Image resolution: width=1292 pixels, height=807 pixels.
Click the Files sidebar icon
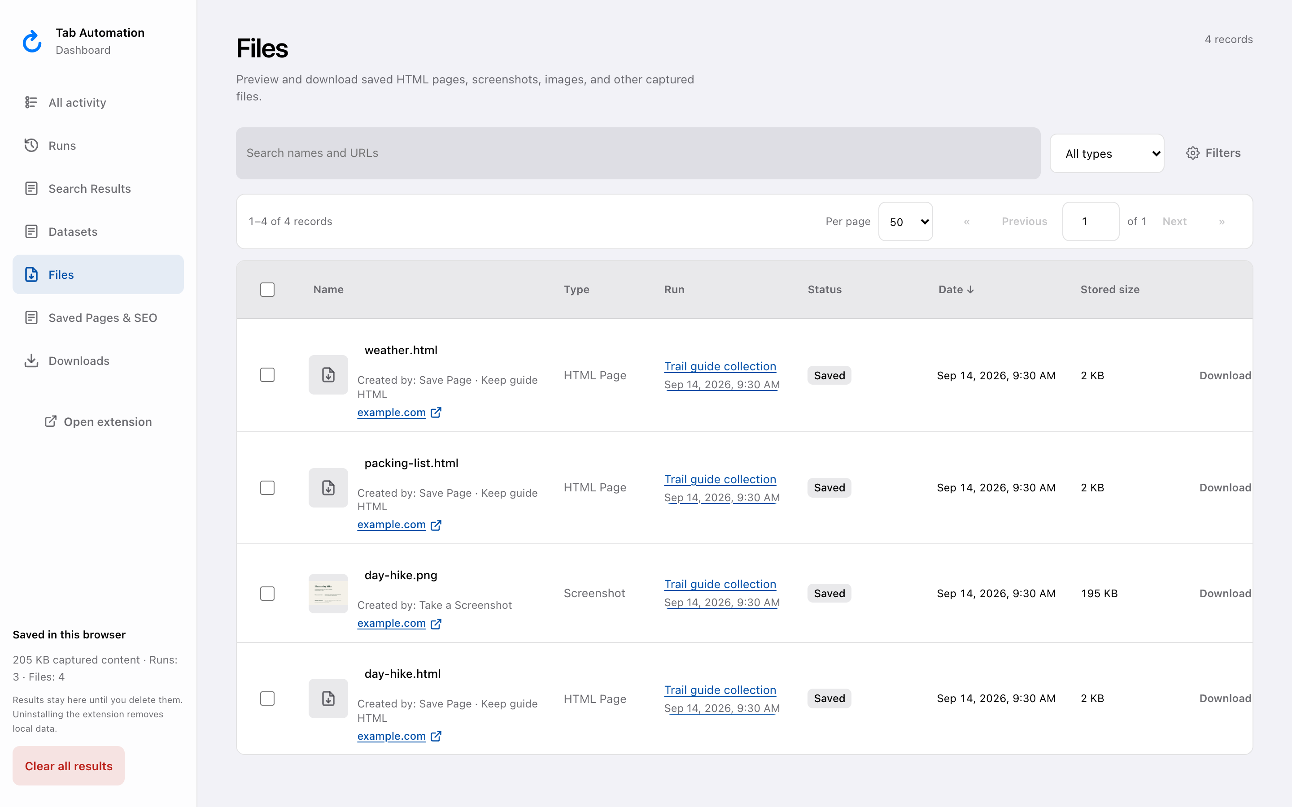31,274
